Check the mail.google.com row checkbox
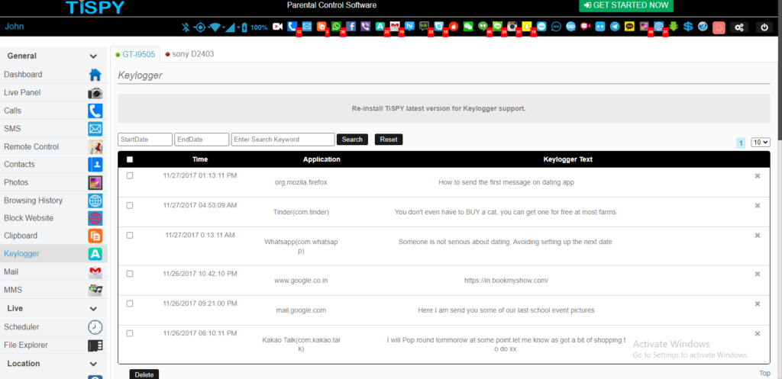The image size is (782, 379). (x=130, y=304)
